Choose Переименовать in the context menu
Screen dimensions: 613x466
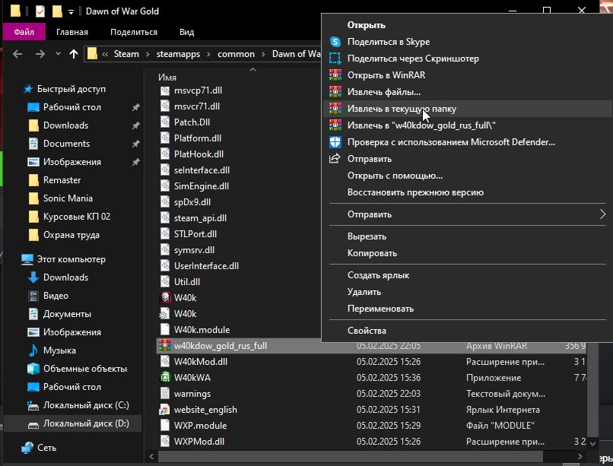[x=467, y=309]
